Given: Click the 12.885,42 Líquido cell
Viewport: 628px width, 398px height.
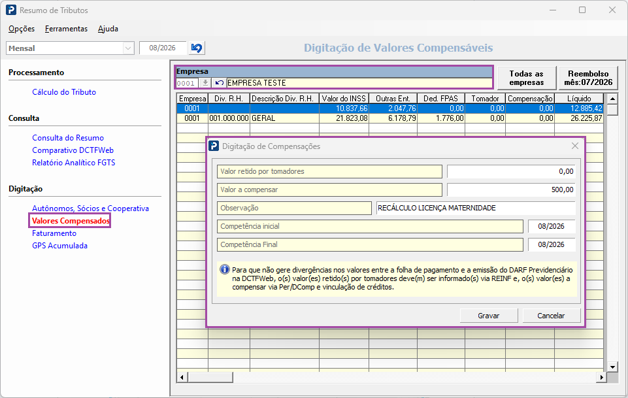Looking at the screenshot, I should (579, 108).
